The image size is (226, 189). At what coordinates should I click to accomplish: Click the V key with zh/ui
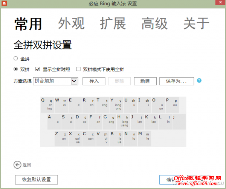tap(103, 138)
